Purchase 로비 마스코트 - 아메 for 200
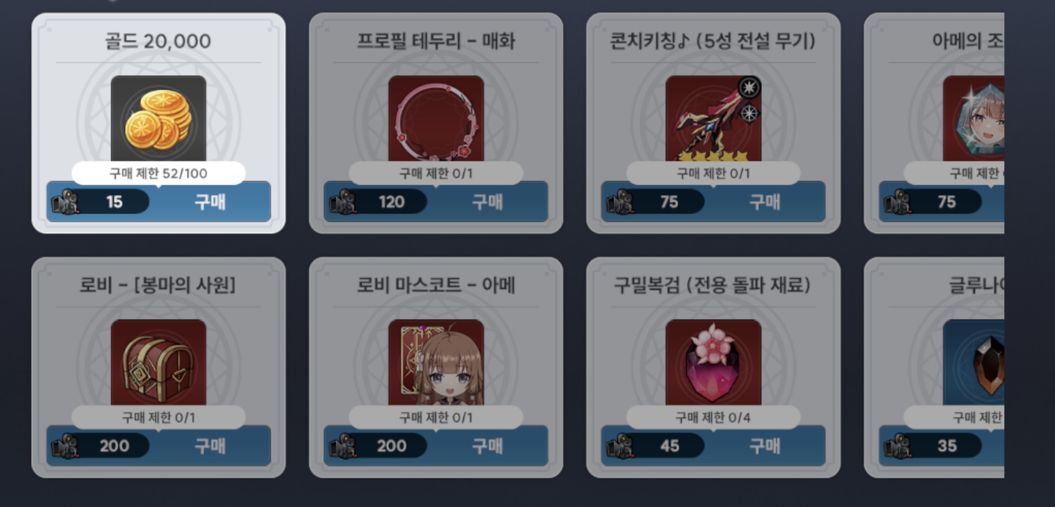 (x=487, y=446)
